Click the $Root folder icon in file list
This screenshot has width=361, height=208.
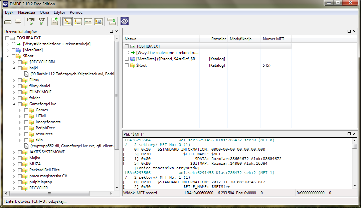tap(133, 65)
